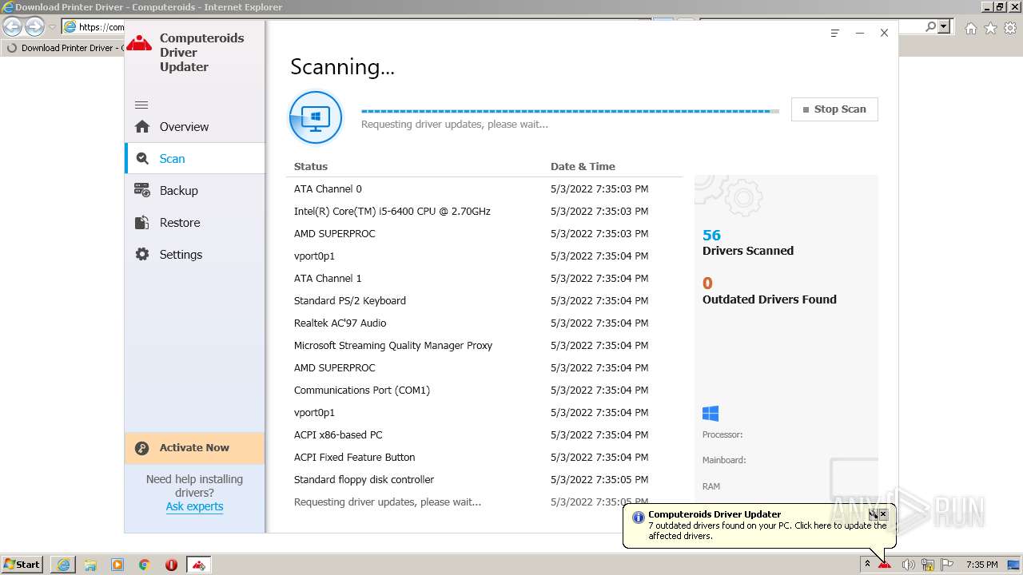Open the updater title bar menu icon
The width and height of the screenshot is (1023, 575).
point(835,33)
